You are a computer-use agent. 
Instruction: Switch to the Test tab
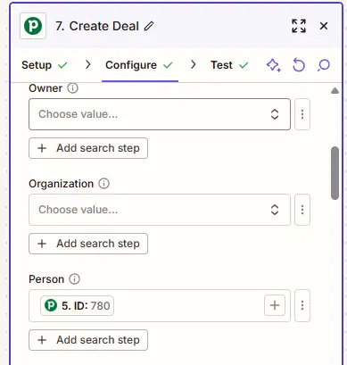point(229,65)
